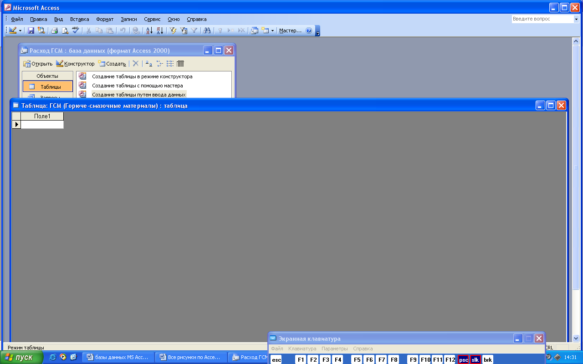The height and width of the screenshot is (364, 583).
Task: Expand the toolbar options arrow
Action: tap(318, 30)
